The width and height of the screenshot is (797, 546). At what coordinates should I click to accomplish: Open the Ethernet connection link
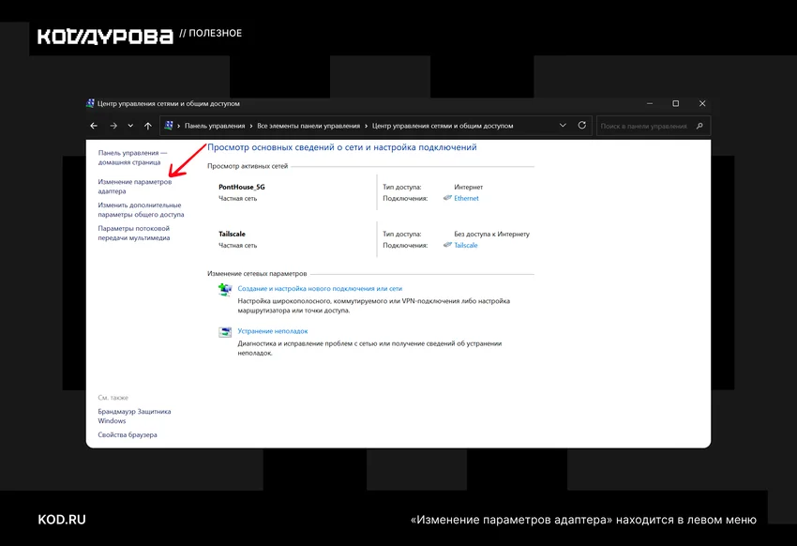466,198
